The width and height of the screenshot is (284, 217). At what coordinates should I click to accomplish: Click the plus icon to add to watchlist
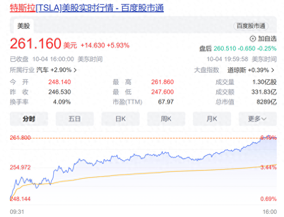253,39
